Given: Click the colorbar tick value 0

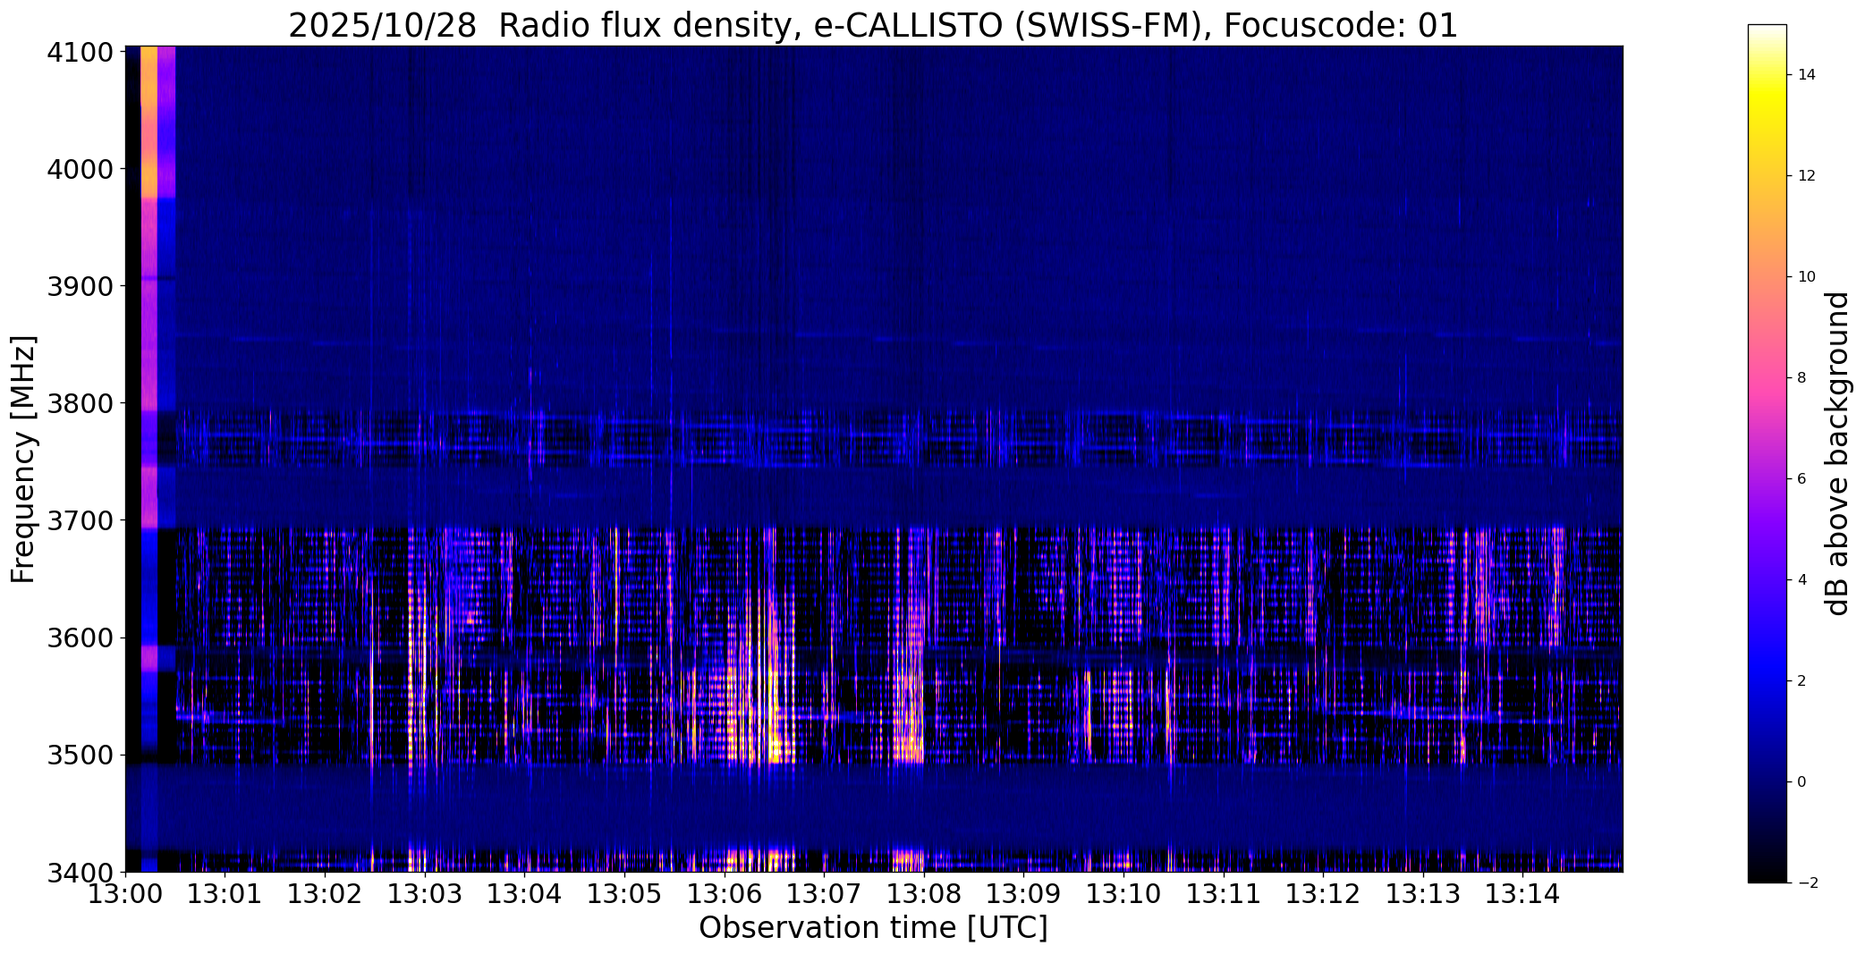Looking at the screenshot, I should pyautogui.click(x=1801, y=782).
